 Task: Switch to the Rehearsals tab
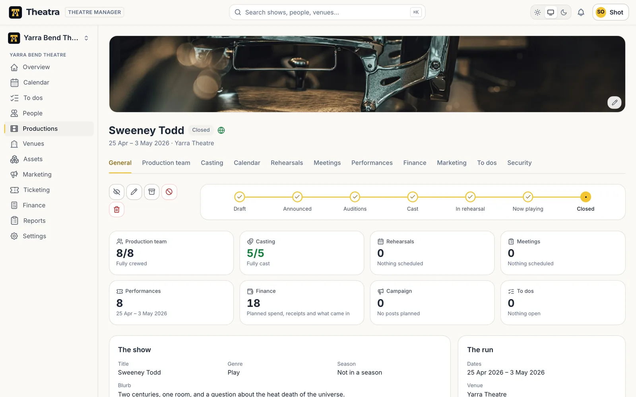(x=287, y=163)
